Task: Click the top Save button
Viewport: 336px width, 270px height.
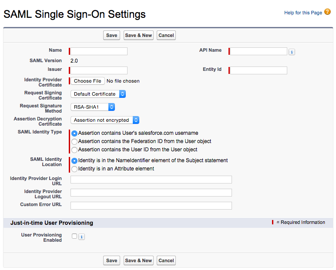Action: (x=111, y=35)
